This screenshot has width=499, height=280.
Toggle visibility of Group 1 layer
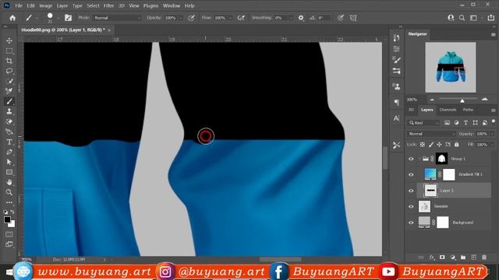(411, 159)
